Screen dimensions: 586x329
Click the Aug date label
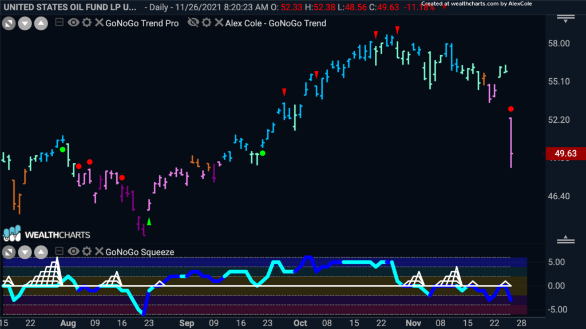click(68, 323)
